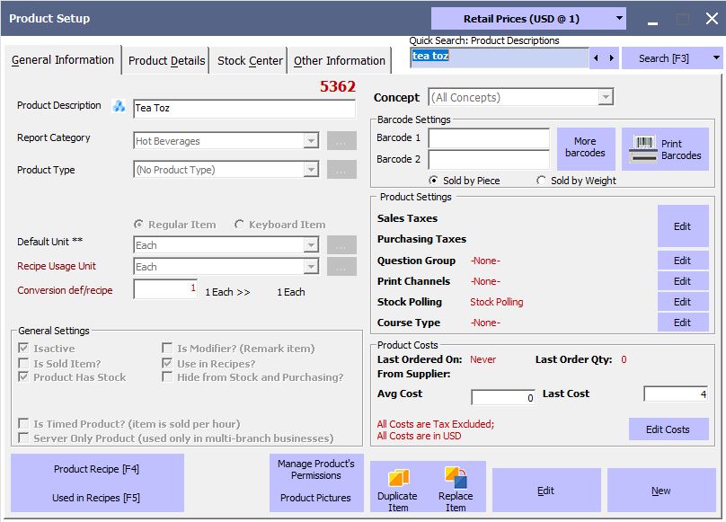726x522 pixels.
Task: Select the Sold by Weight radio button
Action: point(541,181)
